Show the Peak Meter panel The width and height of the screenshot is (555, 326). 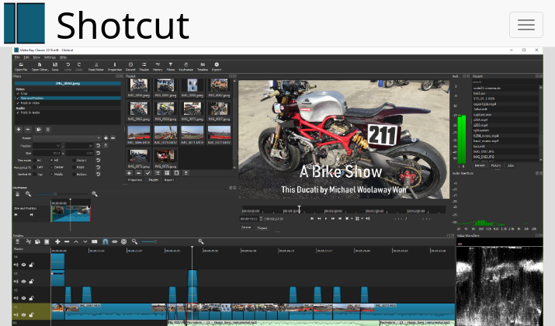96,66
